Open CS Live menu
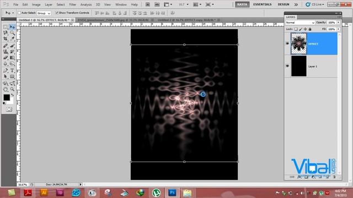This screenshot has width=353, height=198. tap(315, 4)
